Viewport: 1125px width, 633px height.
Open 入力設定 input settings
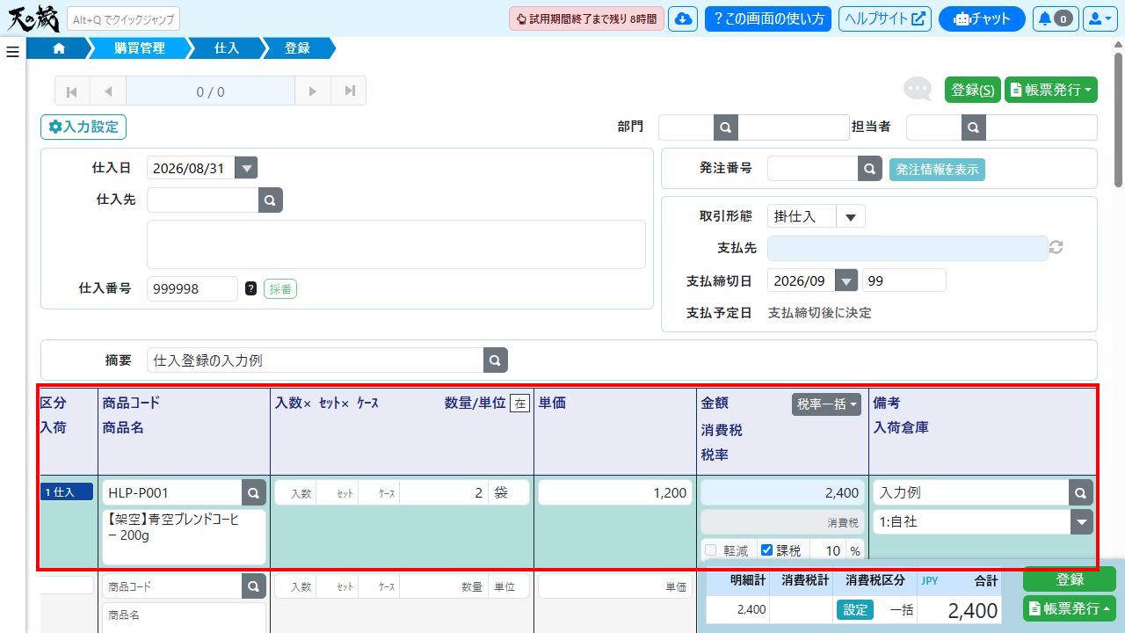tap(83, 127)
